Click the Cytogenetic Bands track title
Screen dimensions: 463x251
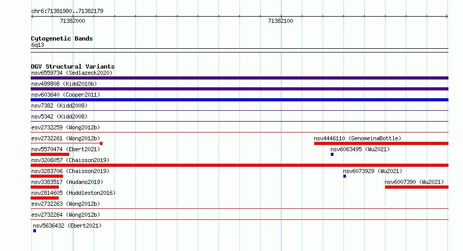pos(62,38)
